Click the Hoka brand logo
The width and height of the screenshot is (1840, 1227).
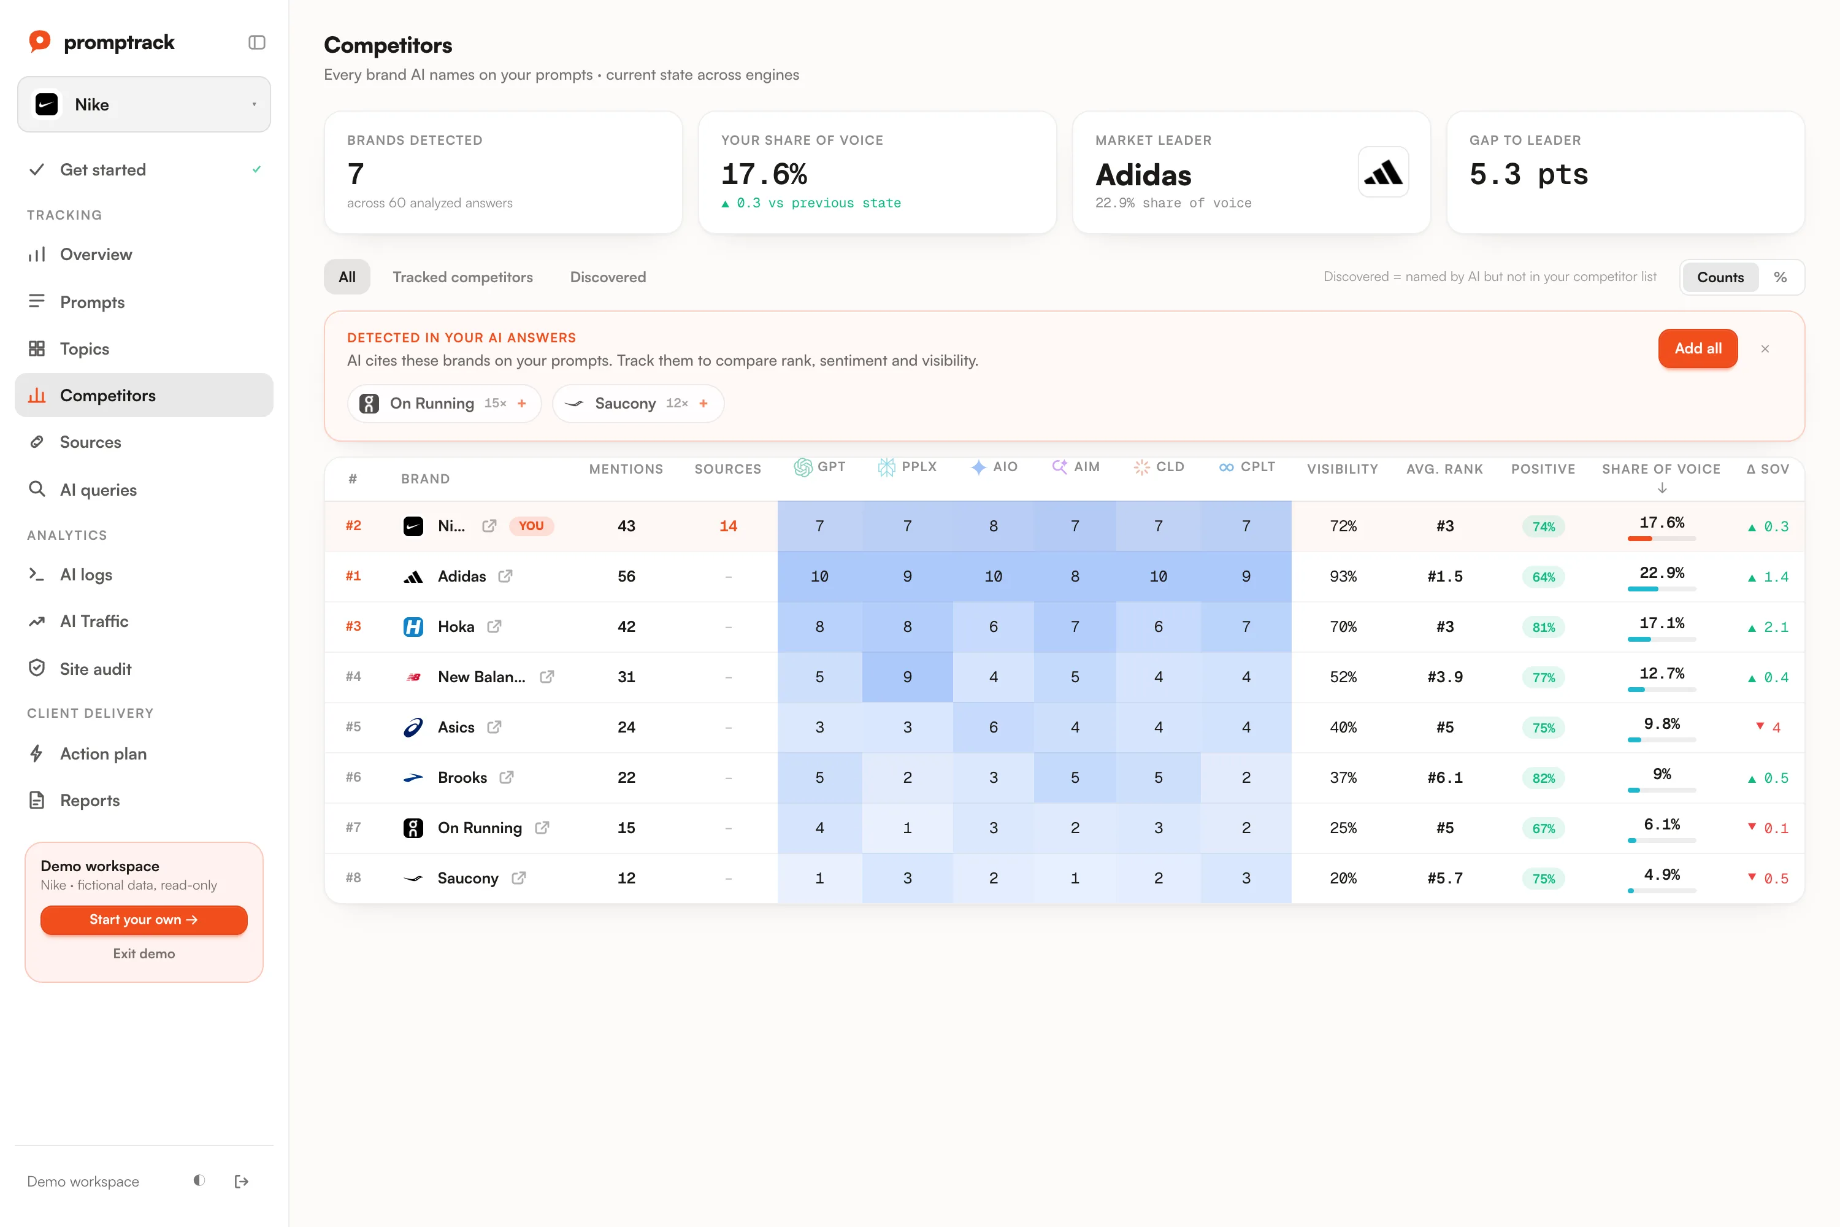tap(413, 627)
